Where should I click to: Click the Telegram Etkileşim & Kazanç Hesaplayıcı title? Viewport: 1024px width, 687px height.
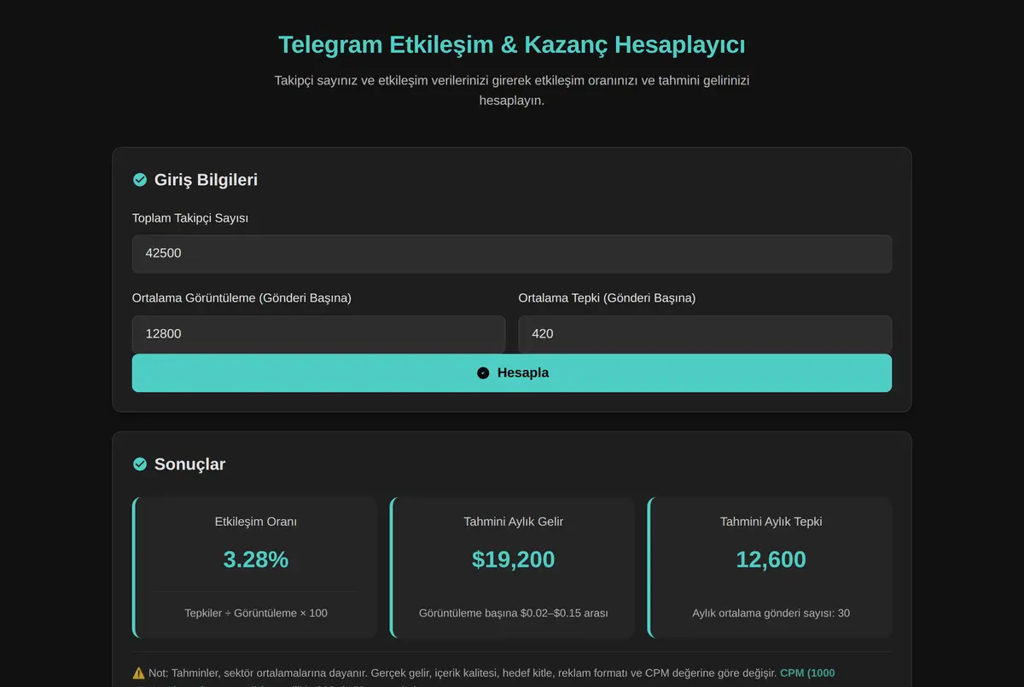(x=512, y=44)
